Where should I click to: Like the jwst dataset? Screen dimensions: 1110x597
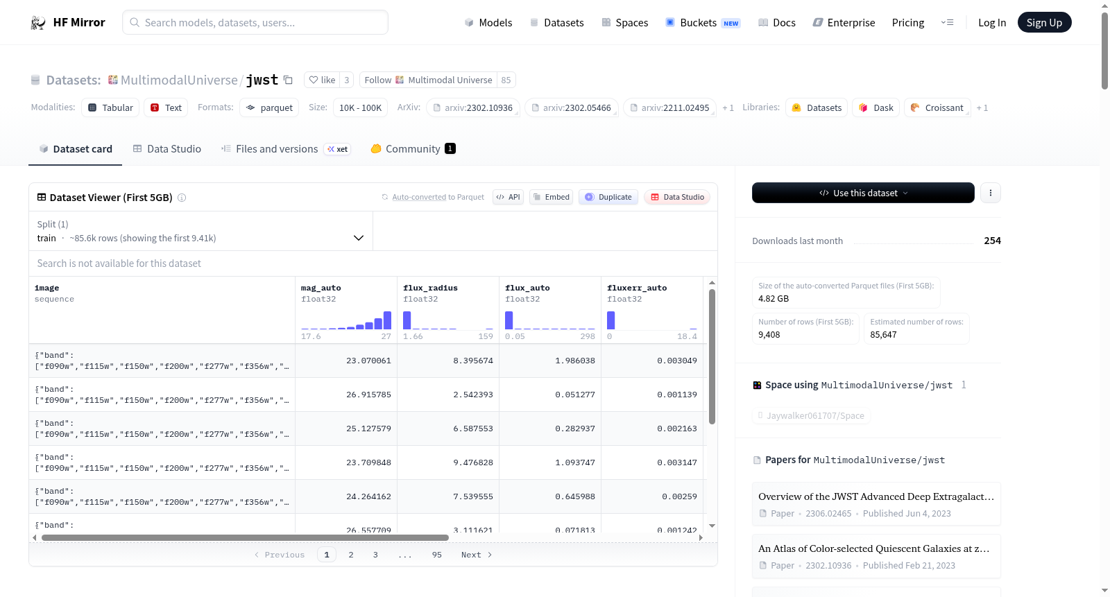322,80
